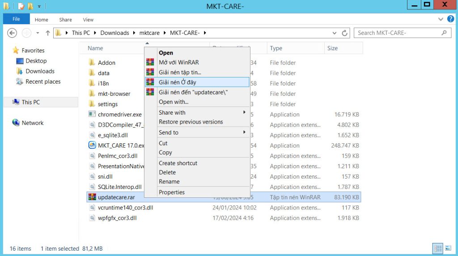Open Properties from the context menu
Screen dimensions: 458x256
pyautogui.click(x=172, y=192)
